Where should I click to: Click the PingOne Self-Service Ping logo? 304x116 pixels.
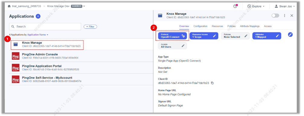[15, 79]
